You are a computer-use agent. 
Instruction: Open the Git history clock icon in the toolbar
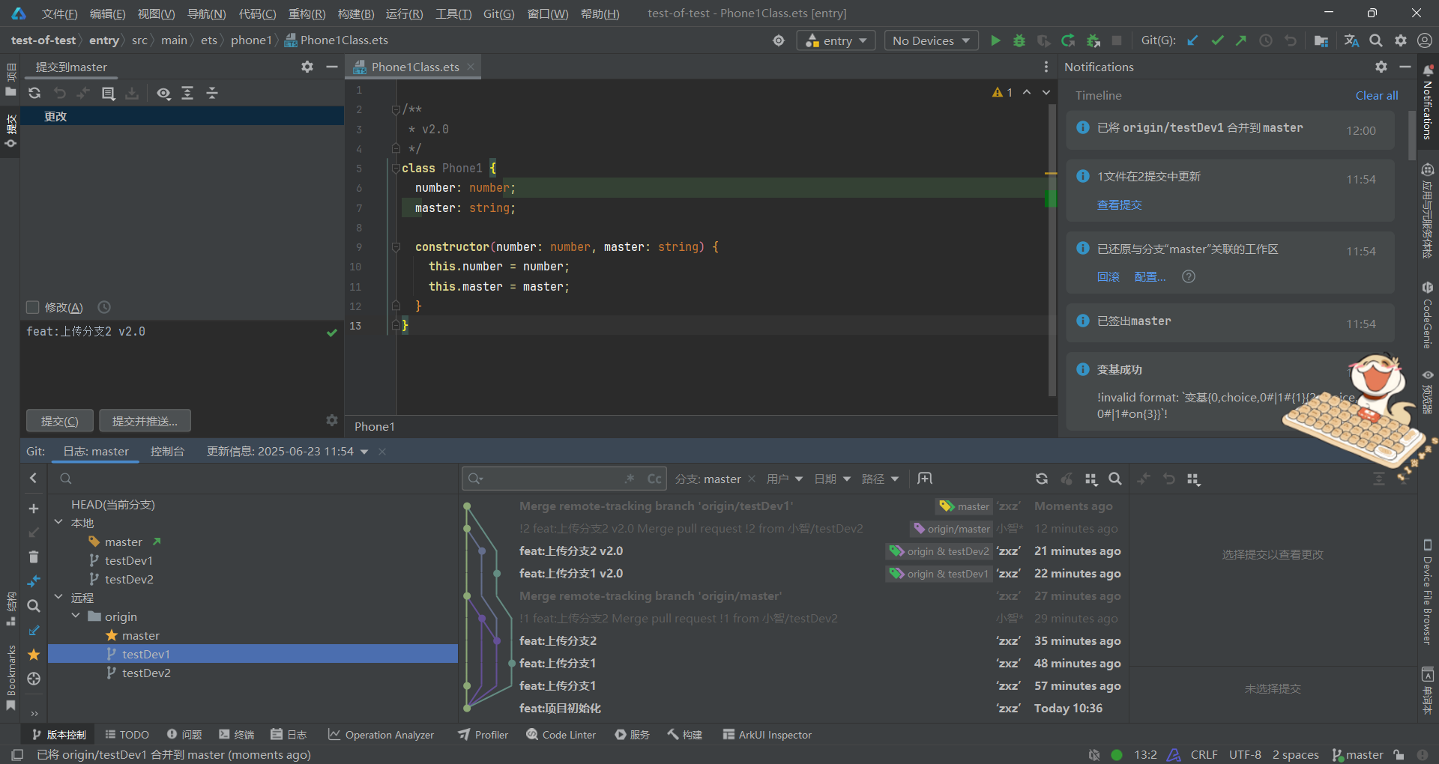click(x=1266, y=40)
